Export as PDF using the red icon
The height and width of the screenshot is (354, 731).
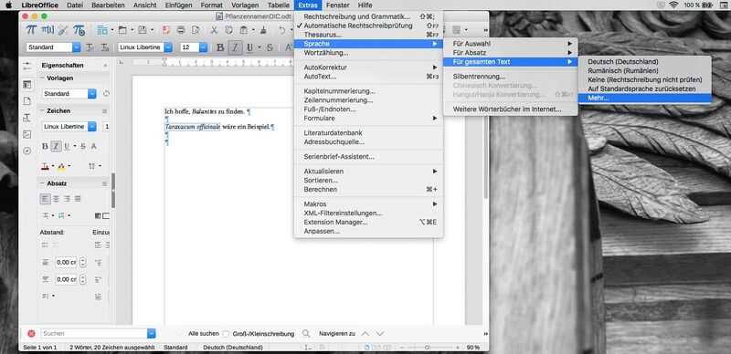click(166, 30)
